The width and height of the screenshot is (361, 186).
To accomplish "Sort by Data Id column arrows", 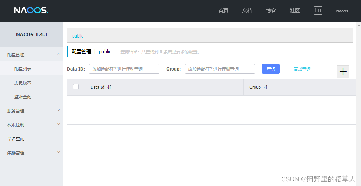I will [x=109, y=87].
